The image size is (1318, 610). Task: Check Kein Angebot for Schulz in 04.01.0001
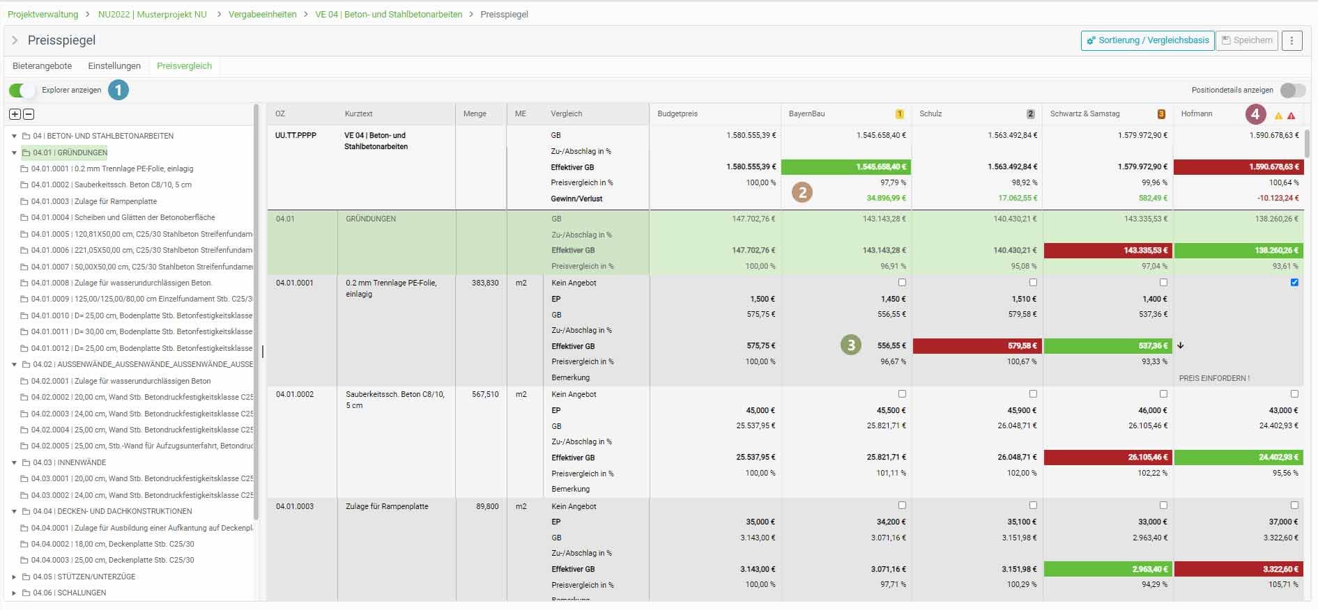(1033, 283)
